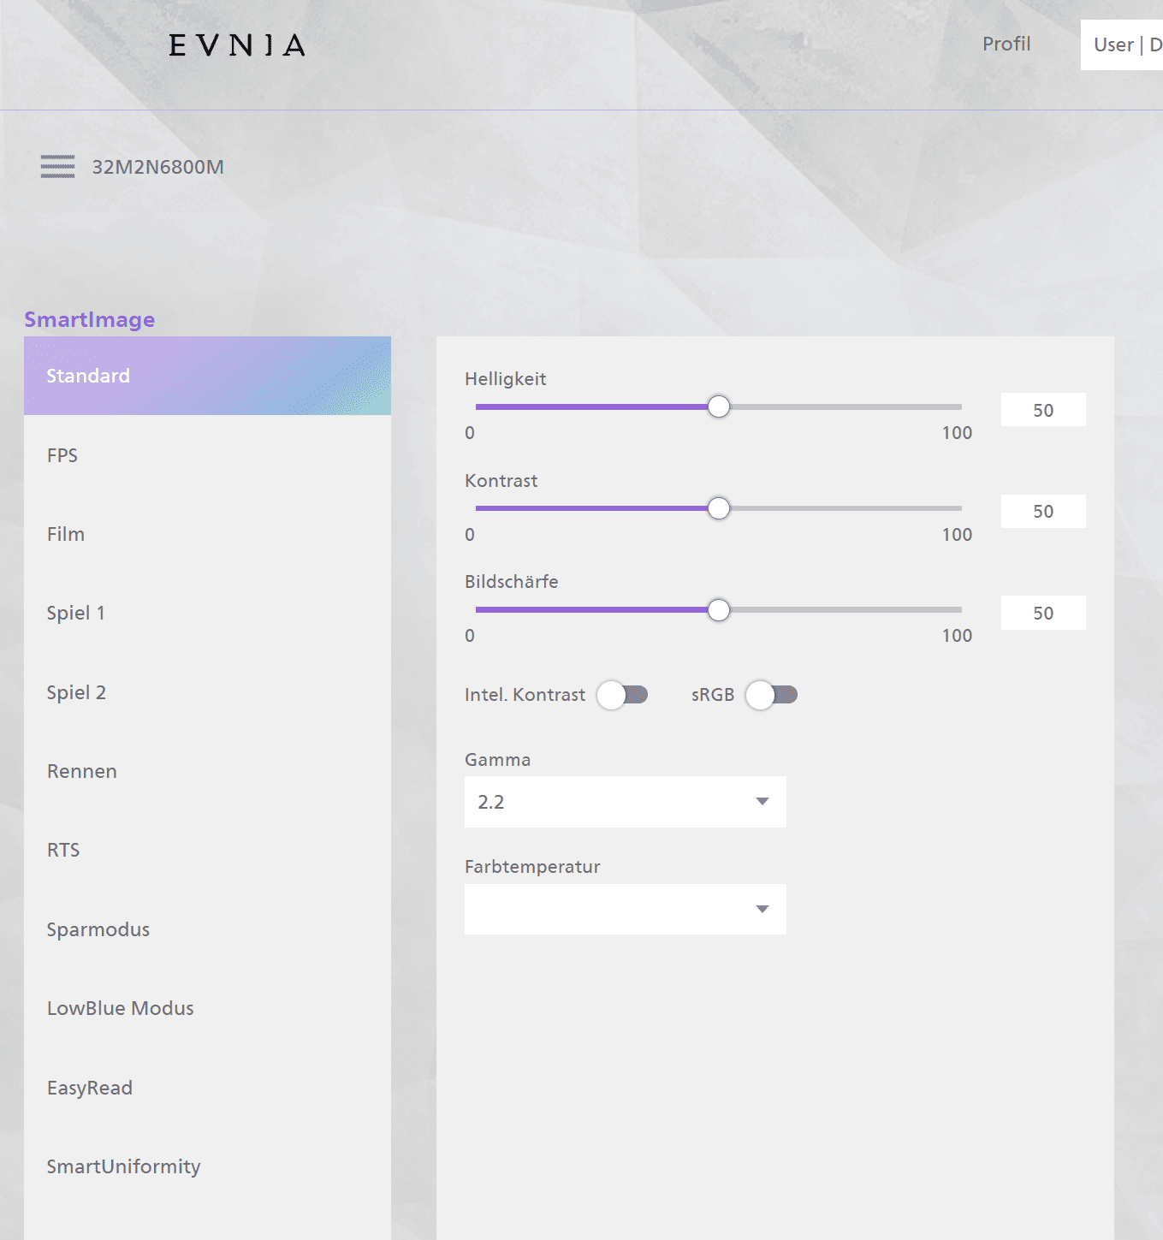
Task: Open the Profil link in header
Action: (1006, 44)
